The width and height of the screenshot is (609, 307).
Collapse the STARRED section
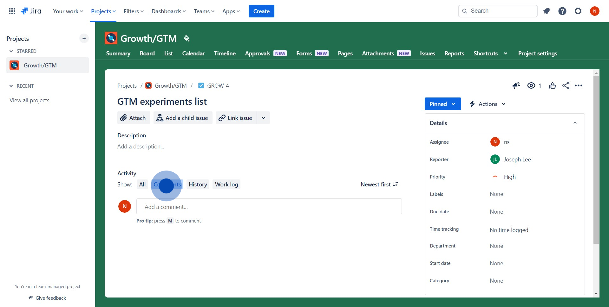point(11,51)
